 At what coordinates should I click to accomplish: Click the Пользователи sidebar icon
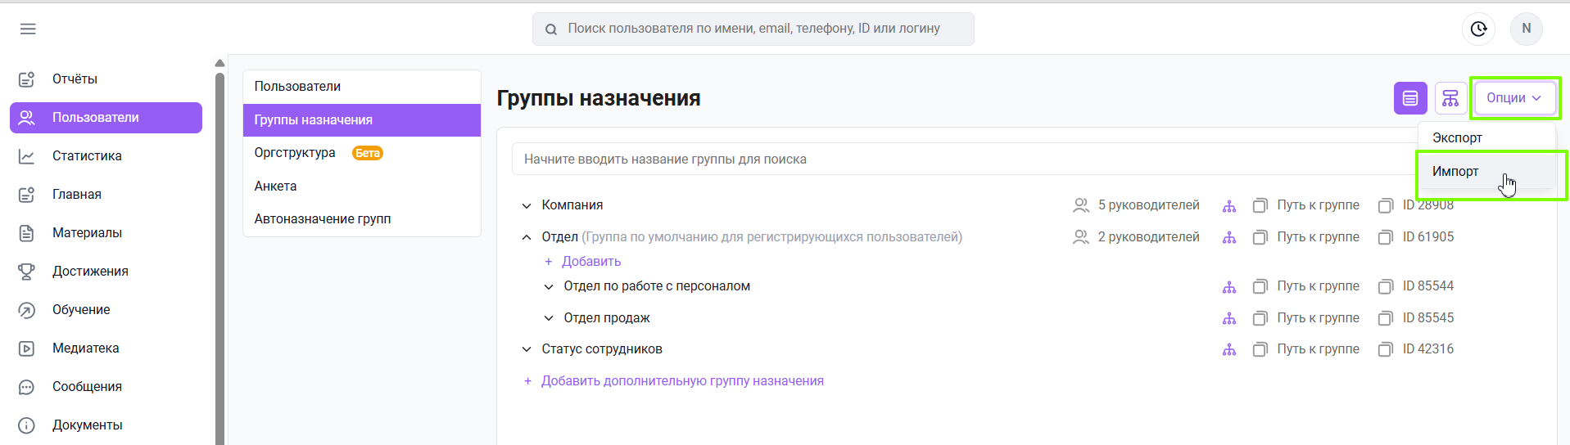(27, 118)
